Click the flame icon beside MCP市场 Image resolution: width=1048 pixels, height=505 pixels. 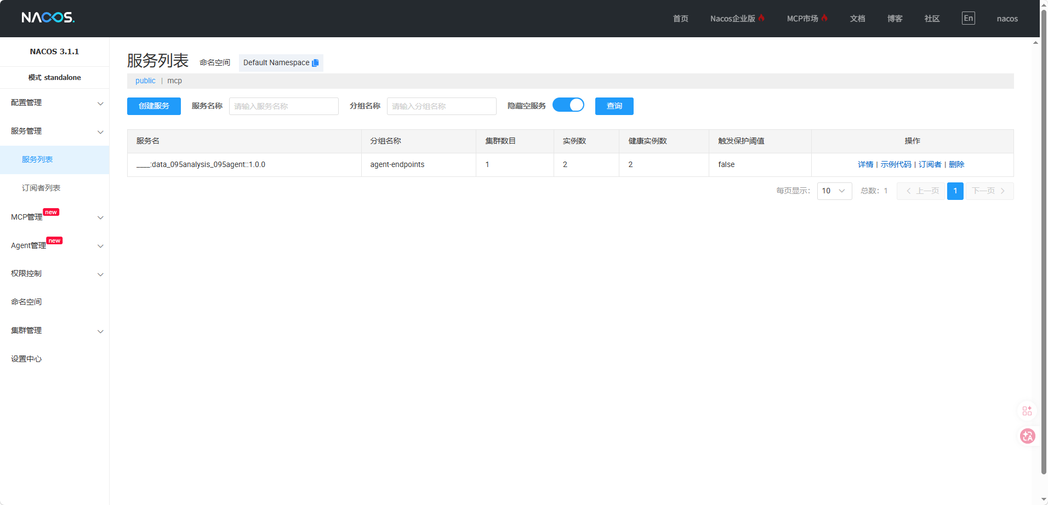point(824,18)
